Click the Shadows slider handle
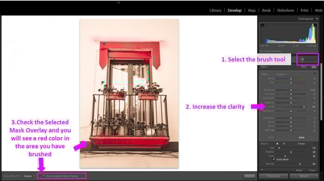This screenshot has width=324, height=181. coord(291,103)
